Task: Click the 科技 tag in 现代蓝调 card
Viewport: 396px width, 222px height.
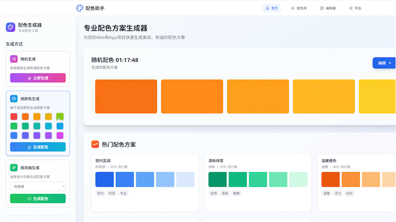Action: click(112, 193)
